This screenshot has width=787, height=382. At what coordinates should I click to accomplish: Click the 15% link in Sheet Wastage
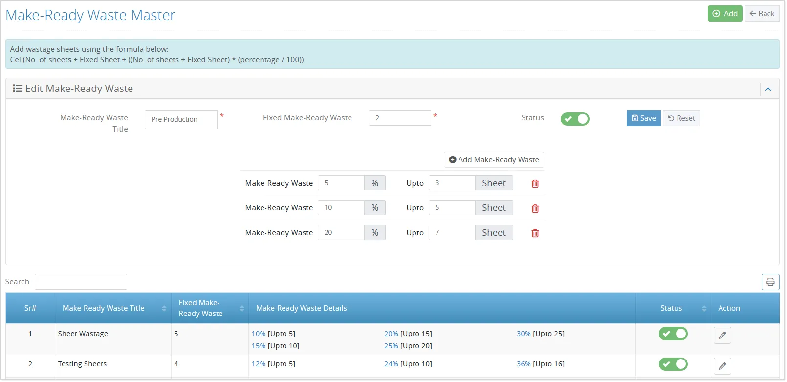259,346
